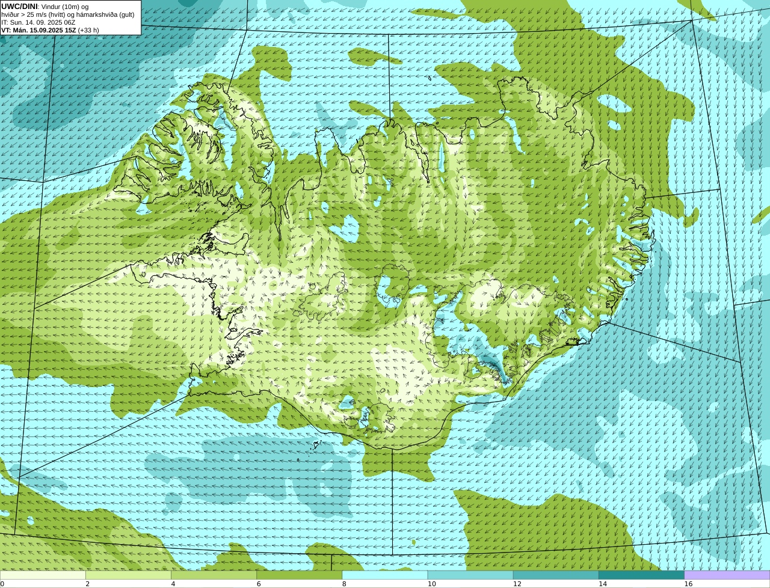Click the legend scale label "0"

pyautogui.click(x=2, y=584)
